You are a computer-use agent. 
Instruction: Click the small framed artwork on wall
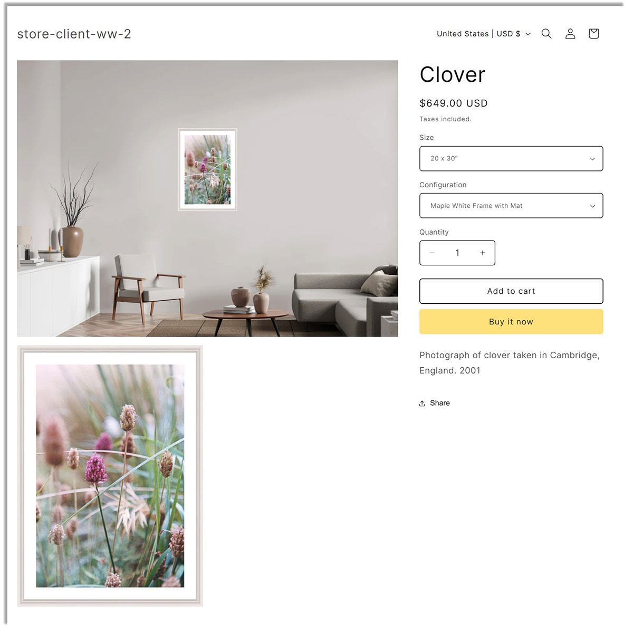(x=207, y=169)
